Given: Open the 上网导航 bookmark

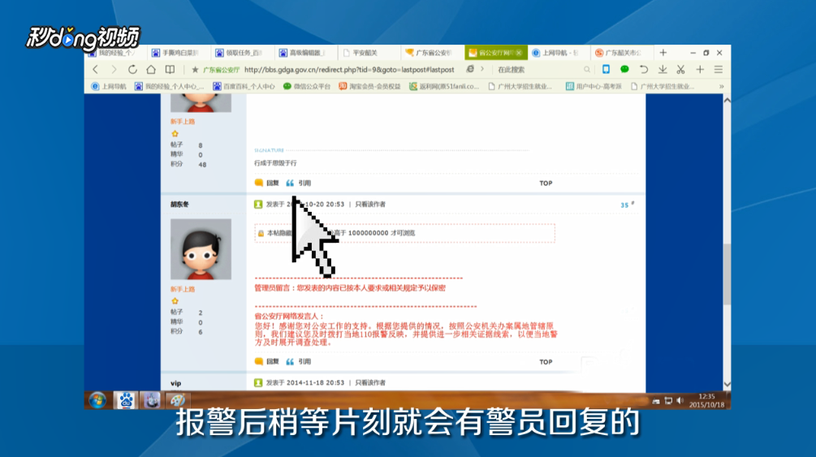Looking at the screenshot, I should (x=109, y=86).
